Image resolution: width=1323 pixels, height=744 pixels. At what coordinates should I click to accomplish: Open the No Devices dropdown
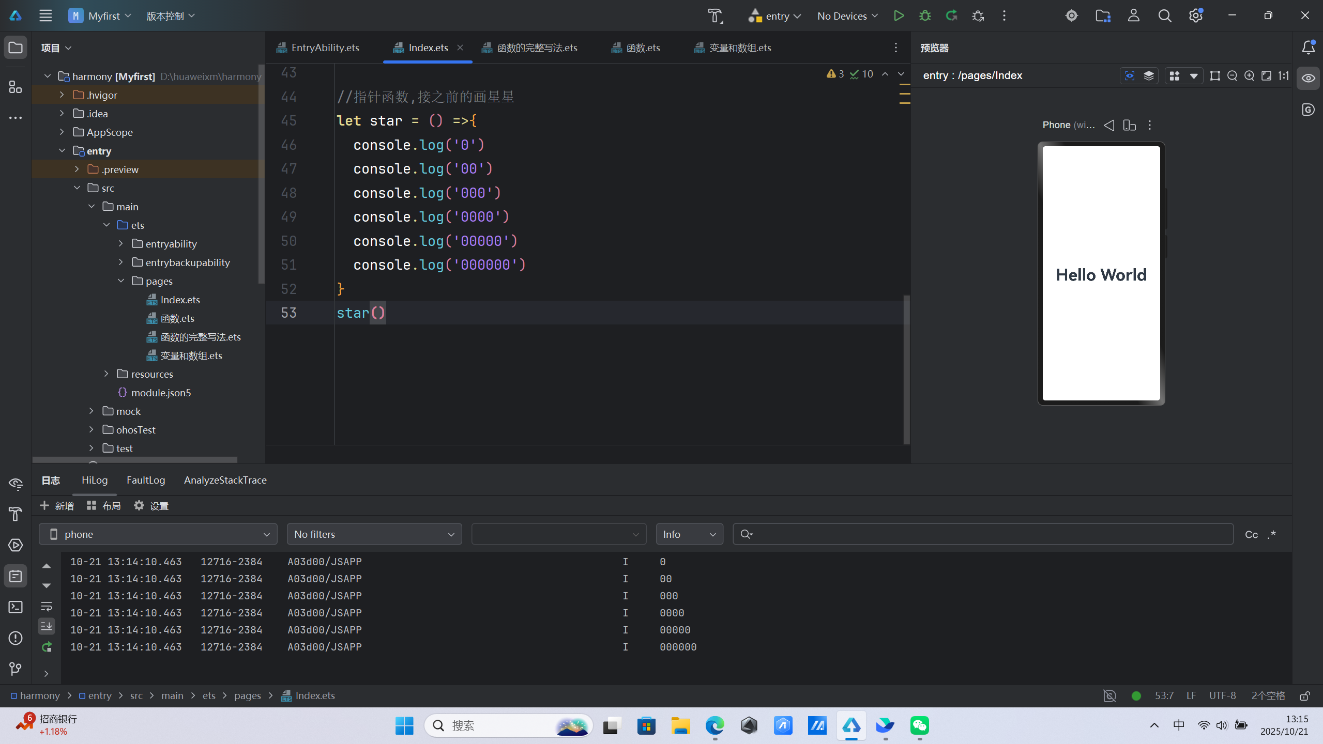coord(847,16)
